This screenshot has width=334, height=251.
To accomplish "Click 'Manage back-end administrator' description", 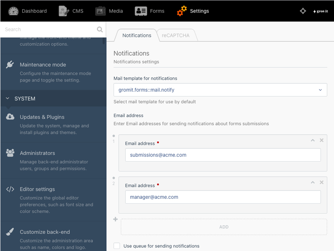I will tap(54, 162).
